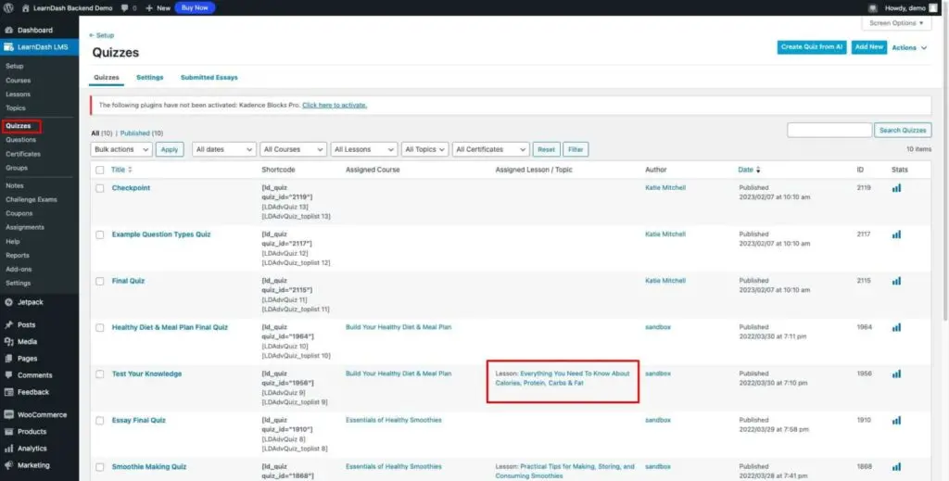Tick the select-all checkbox in table header

click(x=100, y=170)
